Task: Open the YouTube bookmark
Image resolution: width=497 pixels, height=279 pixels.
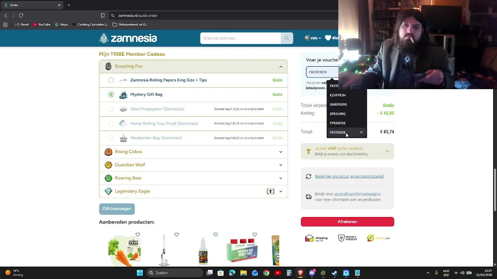Action: click(42, 24)
